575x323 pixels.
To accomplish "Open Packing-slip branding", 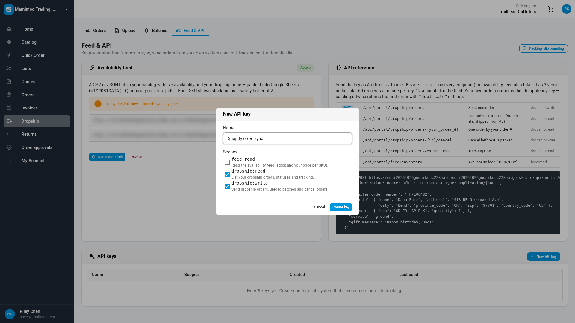I will [x=543, y=48].
